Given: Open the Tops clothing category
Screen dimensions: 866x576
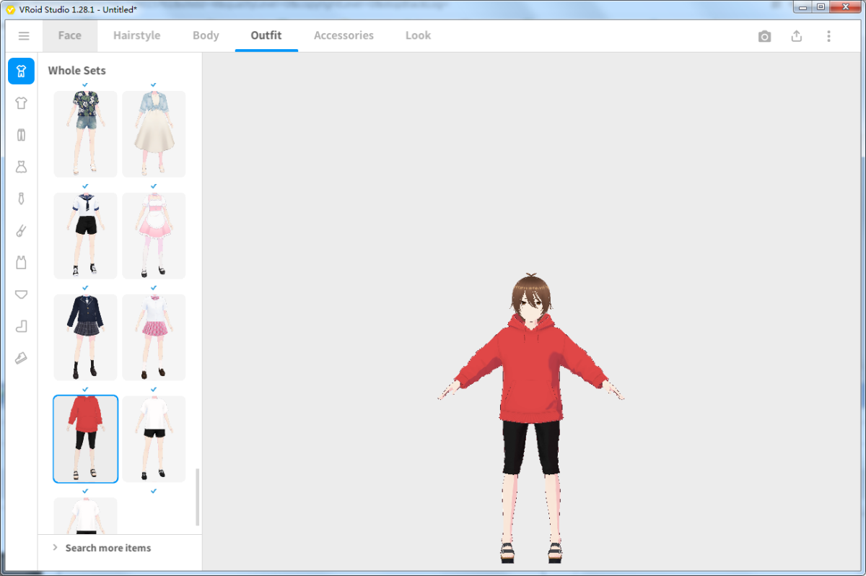Looking at the screenshot, I should coord(21,102).
